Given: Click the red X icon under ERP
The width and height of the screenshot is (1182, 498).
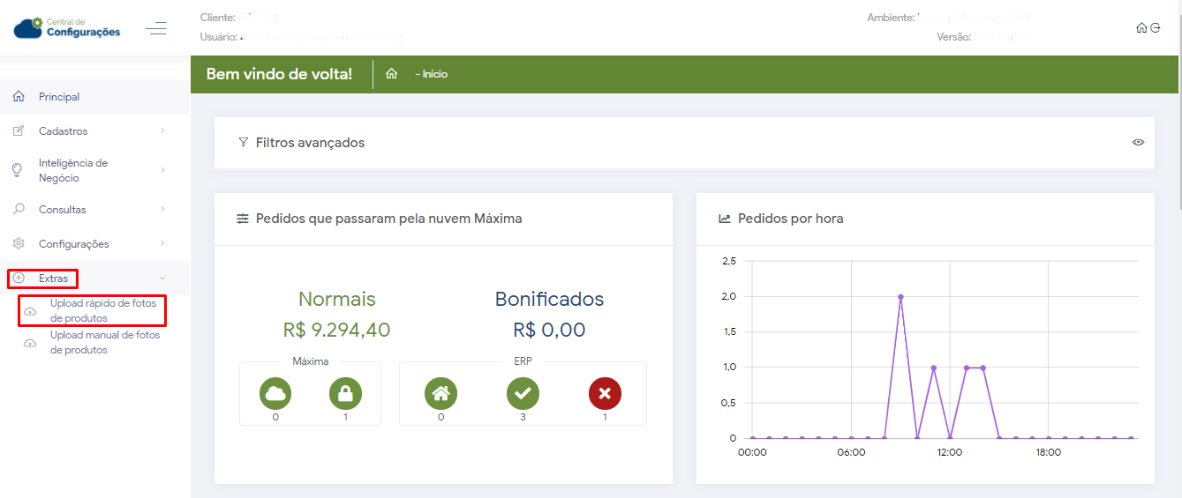Looking at the screenshot, I should [605, 393].
